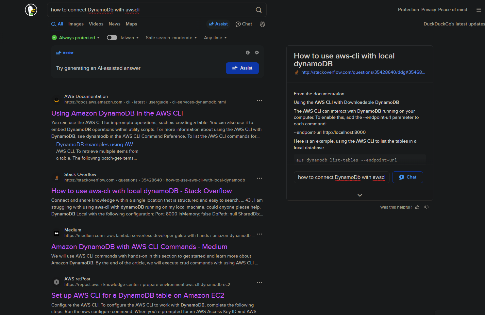Viewport: 485px width, 315px height.
Task: Click the search magnifier icon in search box
Action: 259,10
